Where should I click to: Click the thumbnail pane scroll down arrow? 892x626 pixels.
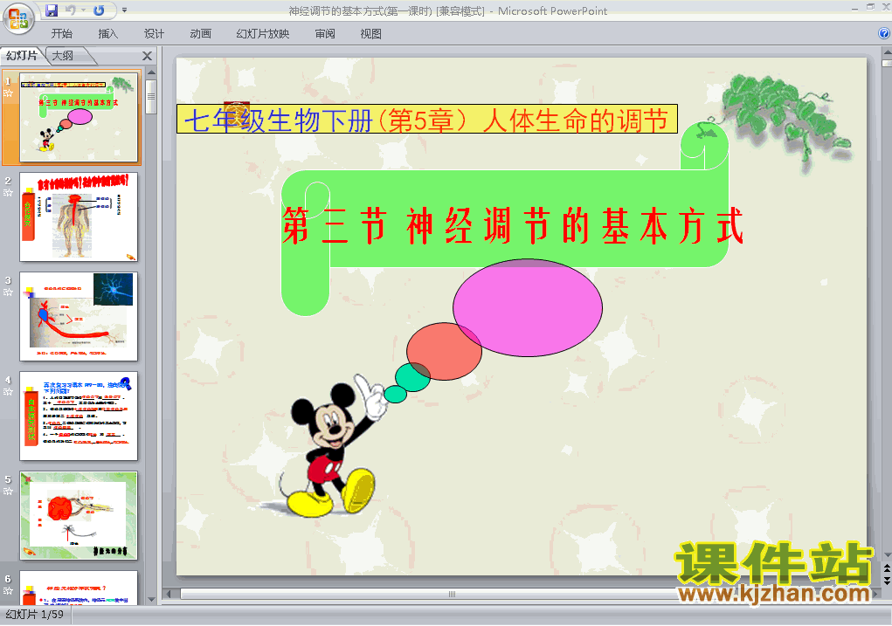point(151,599)
